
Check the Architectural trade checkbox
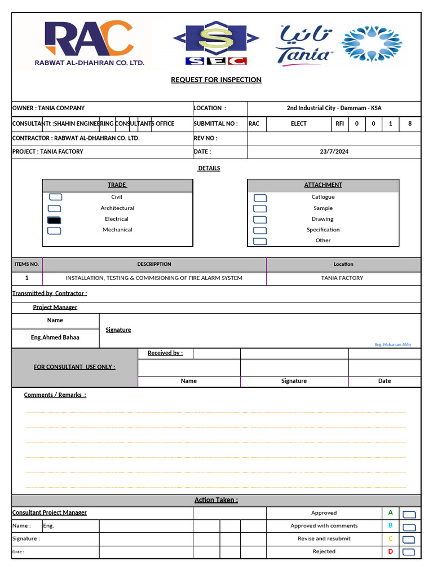tap(55, 209)
